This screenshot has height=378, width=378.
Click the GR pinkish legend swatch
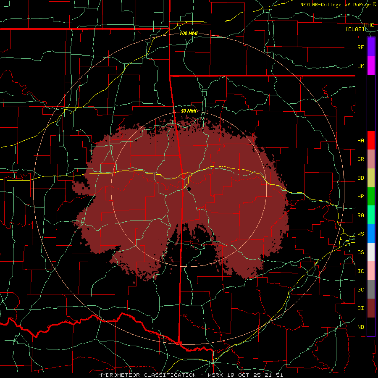pyautogui.click(x=371, y=159)
